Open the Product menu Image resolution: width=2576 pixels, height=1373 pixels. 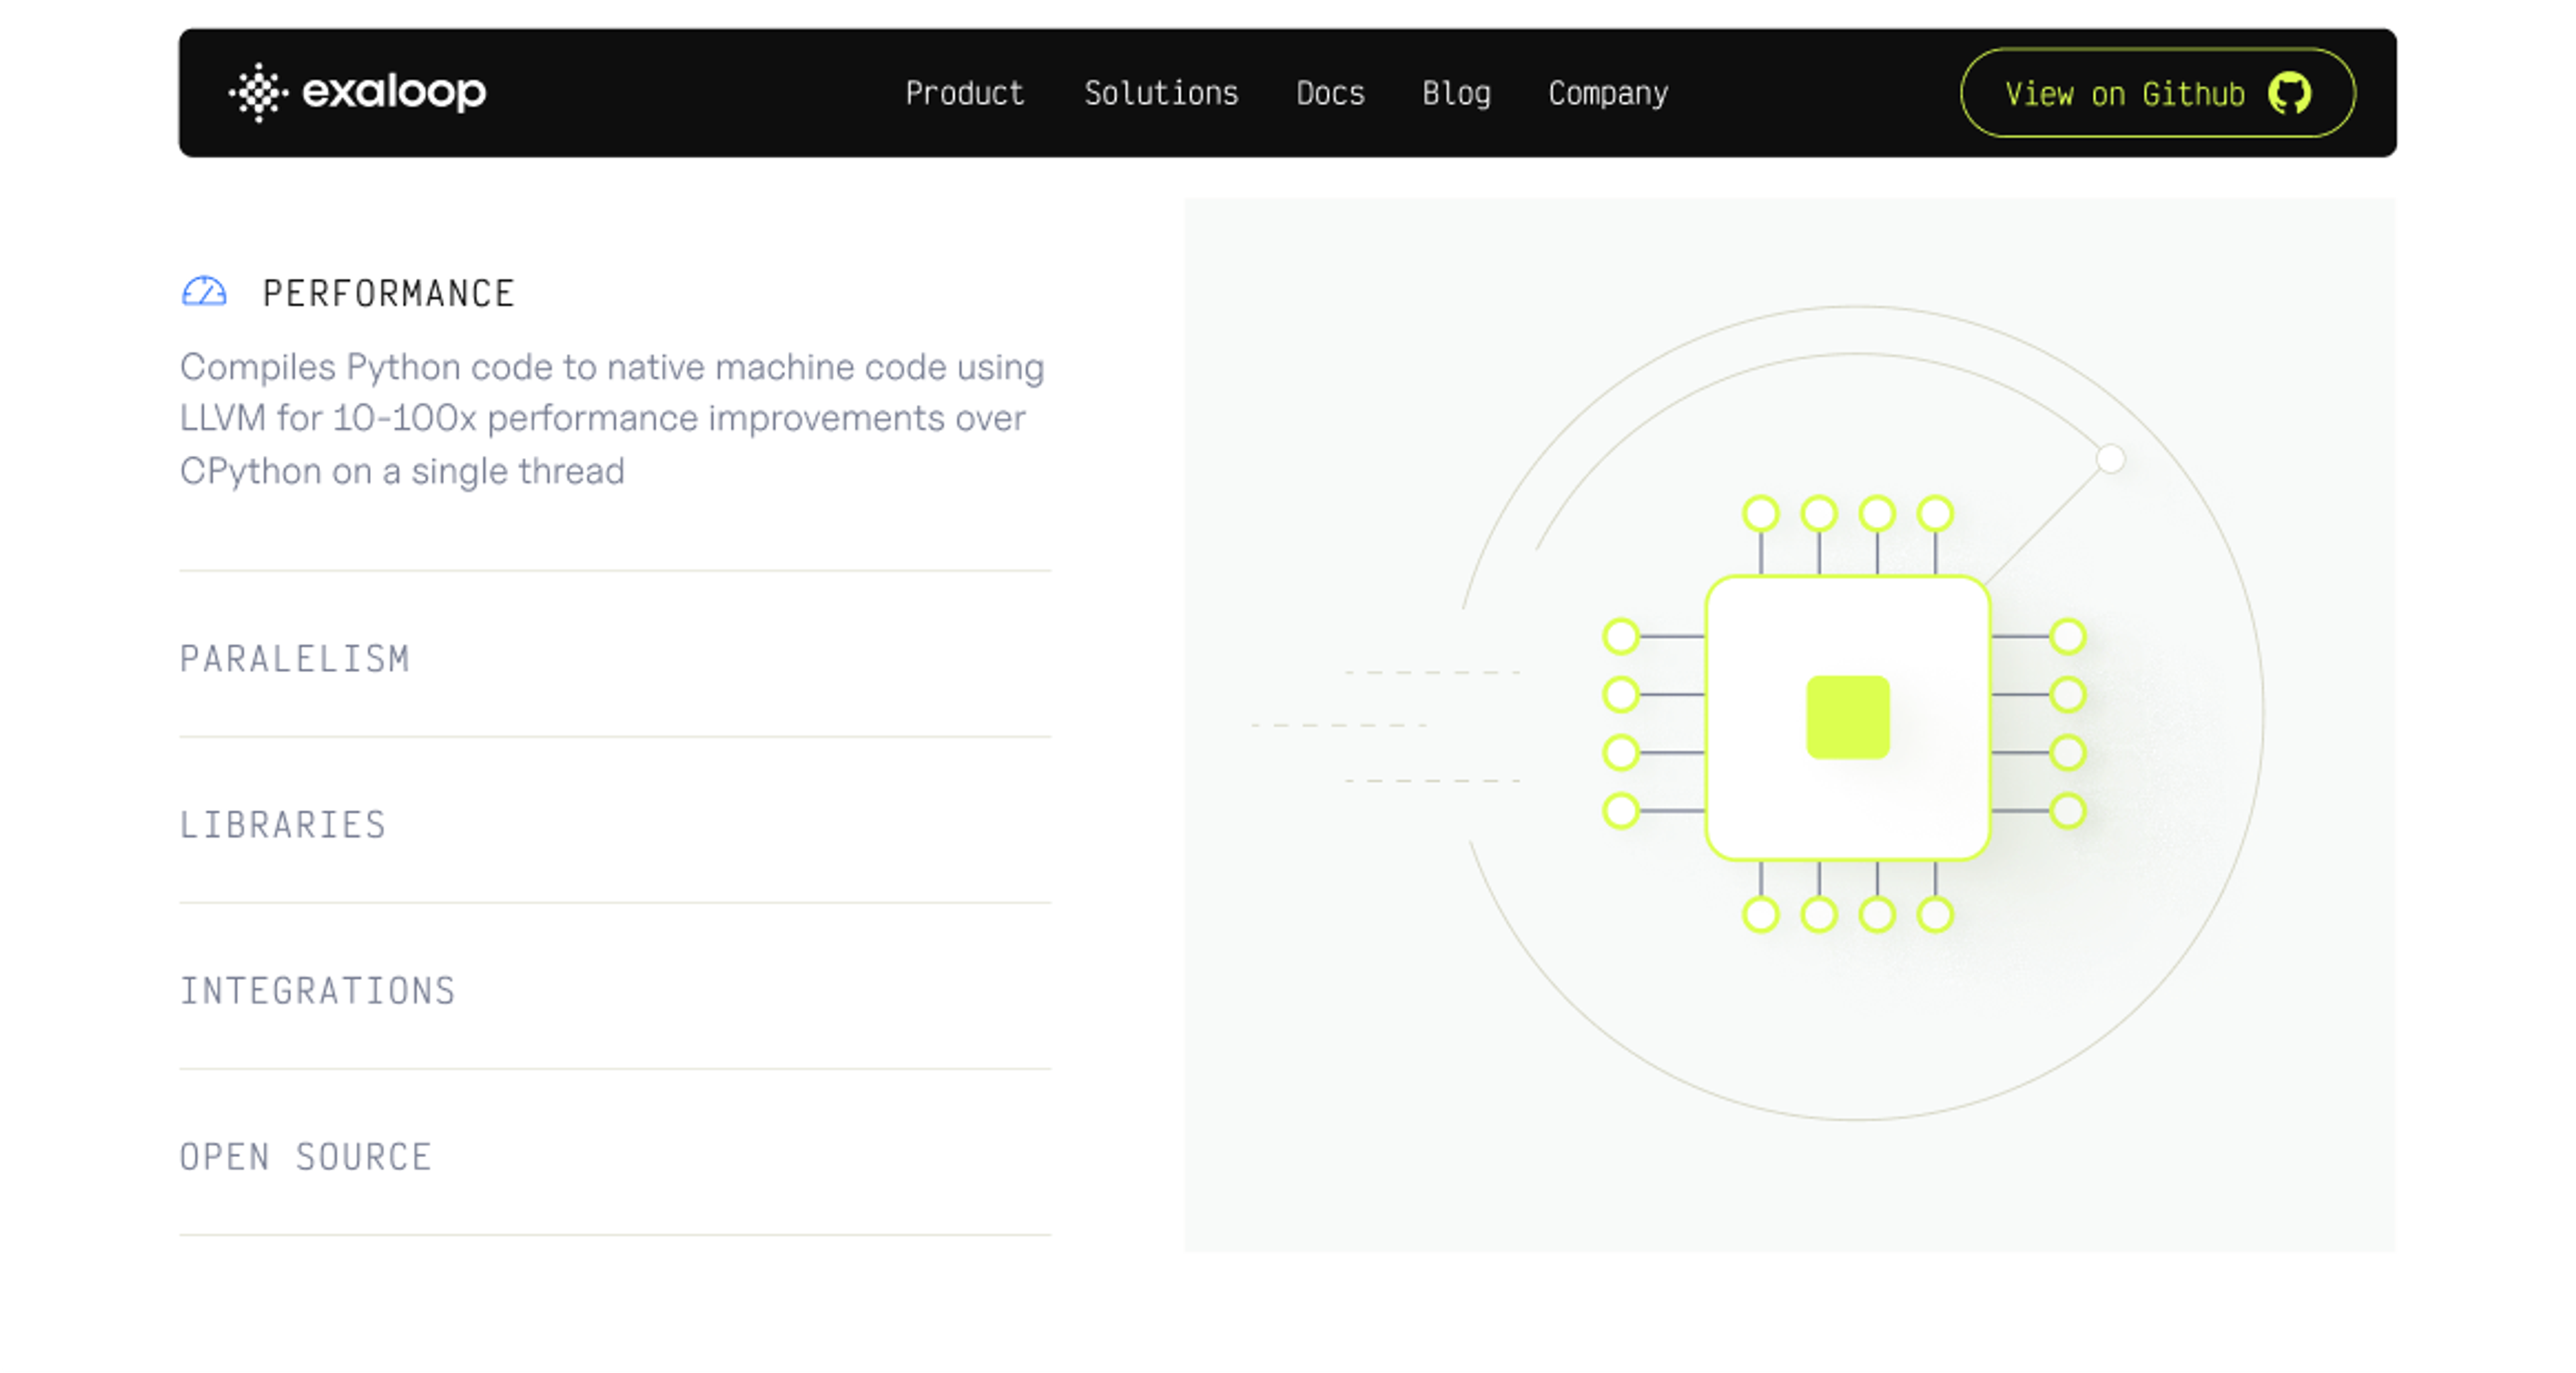tap(964, 93)
